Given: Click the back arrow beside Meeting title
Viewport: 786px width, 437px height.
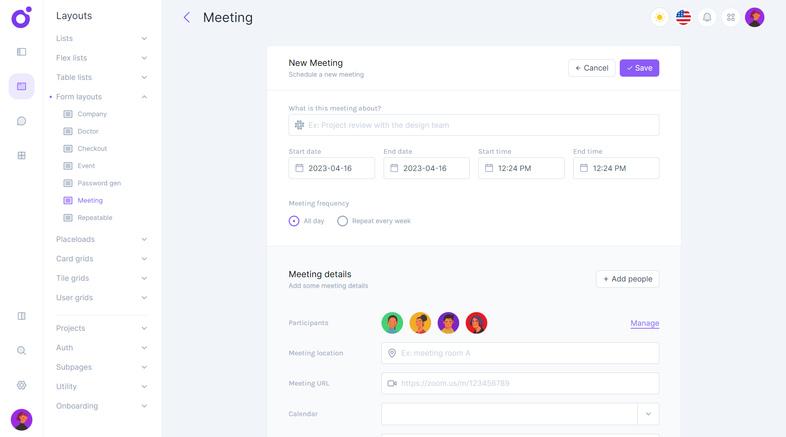Looking at the screenshot, I should click(187, 17).
